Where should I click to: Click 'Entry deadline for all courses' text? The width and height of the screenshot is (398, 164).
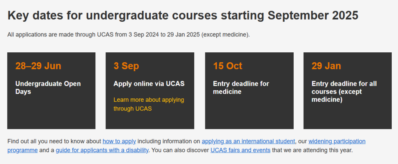[344, 87]
